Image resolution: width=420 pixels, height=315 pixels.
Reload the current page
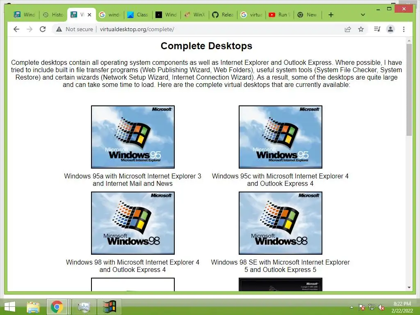coord(43,29)
